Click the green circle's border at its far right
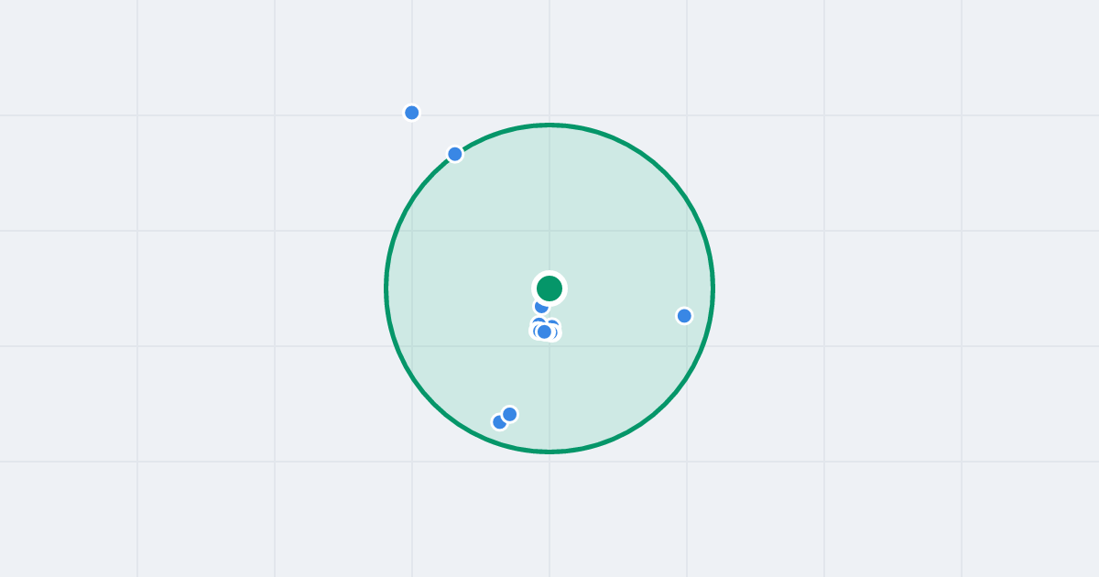 pos(713,288)
